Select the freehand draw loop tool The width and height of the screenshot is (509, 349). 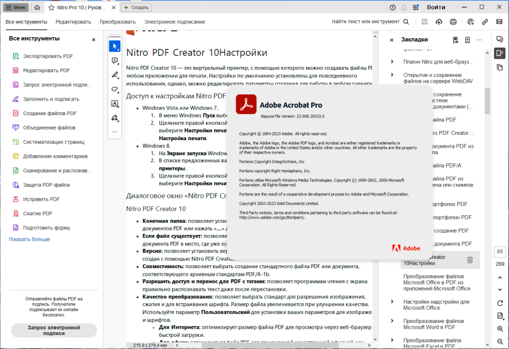point(115,89)
